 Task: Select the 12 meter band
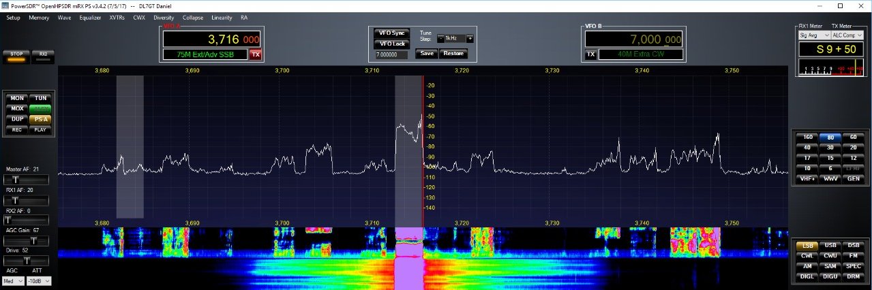853,157
